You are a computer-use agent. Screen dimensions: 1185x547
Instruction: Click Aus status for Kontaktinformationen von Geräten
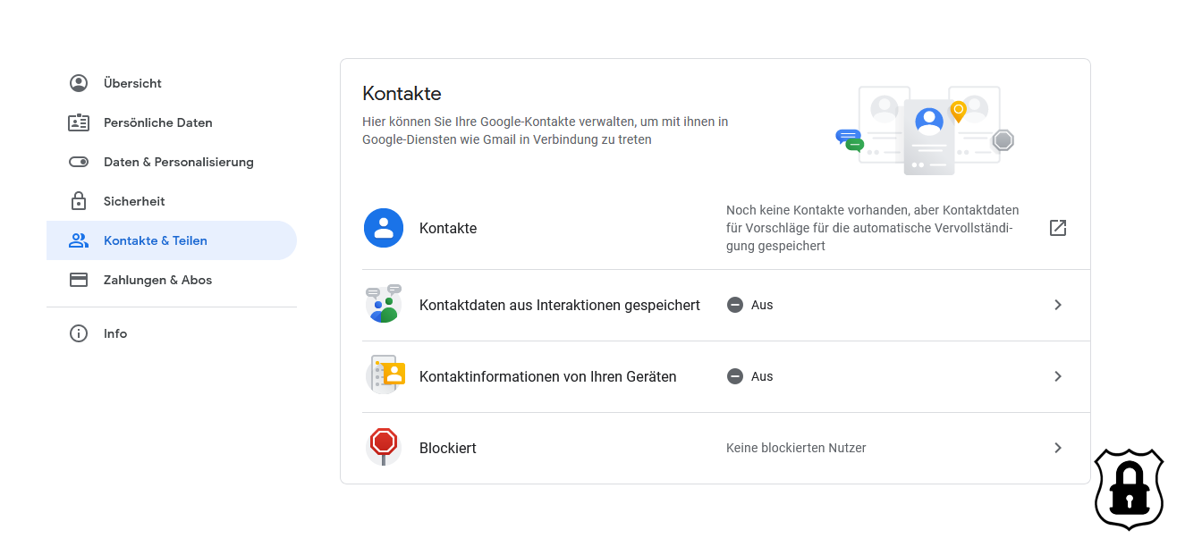coord(750,376)
